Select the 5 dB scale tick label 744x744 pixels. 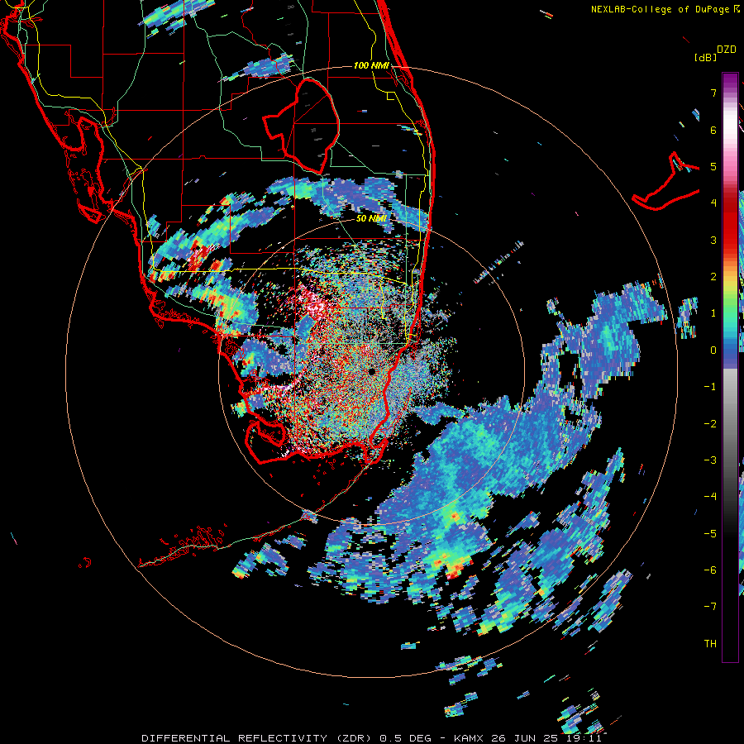713,166
